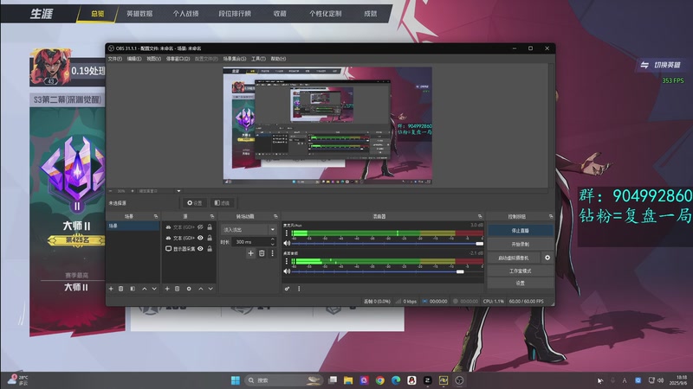Open QQ penguin app in taskbar
Image resolution: width=693 pixels, height=389 pixels.
tap(411, 380)
